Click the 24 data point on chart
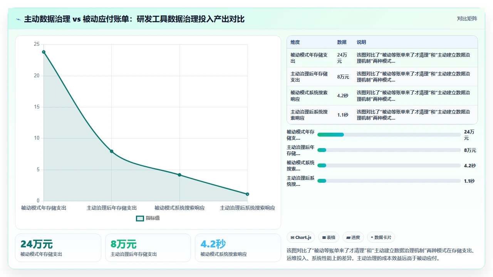493x277 pixels. (44, 52)
